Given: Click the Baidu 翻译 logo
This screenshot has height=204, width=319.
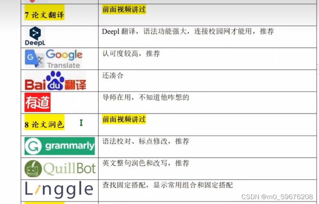Looking at the screenshot, I should click(55, 81).
